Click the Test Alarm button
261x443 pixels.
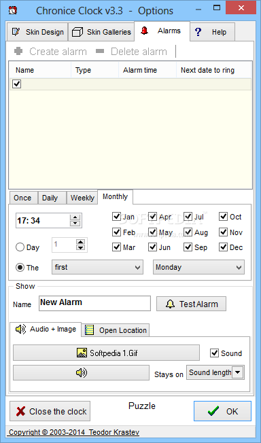pos(191,304)
